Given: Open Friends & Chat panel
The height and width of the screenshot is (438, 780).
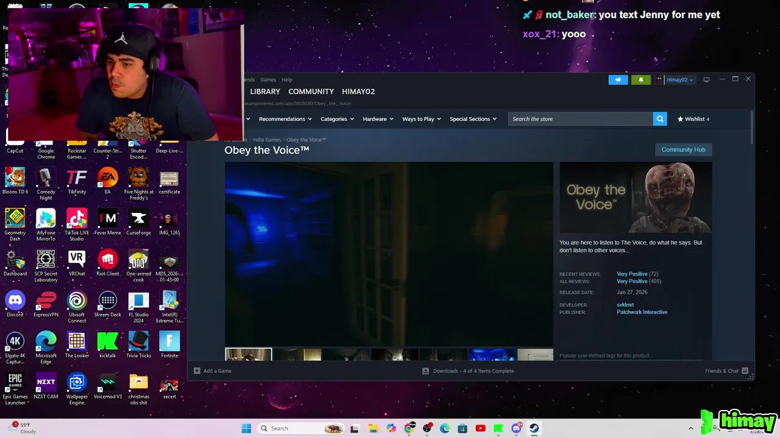Looking at the screenshot, I should pos(726,371).
